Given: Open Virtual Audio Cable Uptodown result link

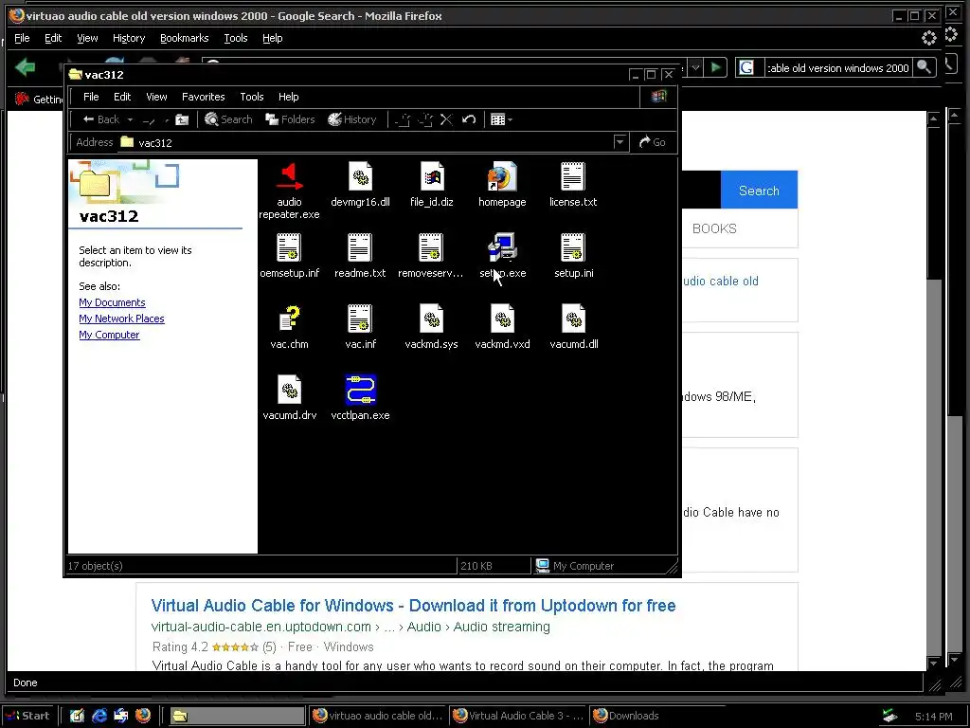Looking at the screenshot, I should [413, 606].
